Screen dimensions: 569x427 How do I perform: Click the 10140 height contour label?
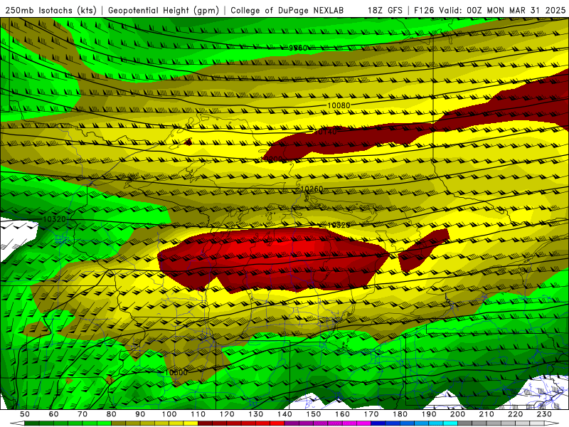(x=325, y=132)
